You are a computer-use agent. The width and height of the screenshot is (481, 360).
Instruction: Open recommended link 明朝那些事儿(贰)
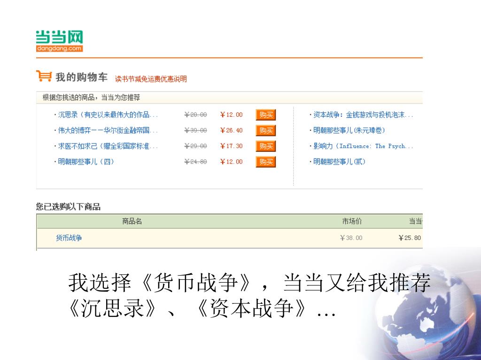tap(339, 162)
